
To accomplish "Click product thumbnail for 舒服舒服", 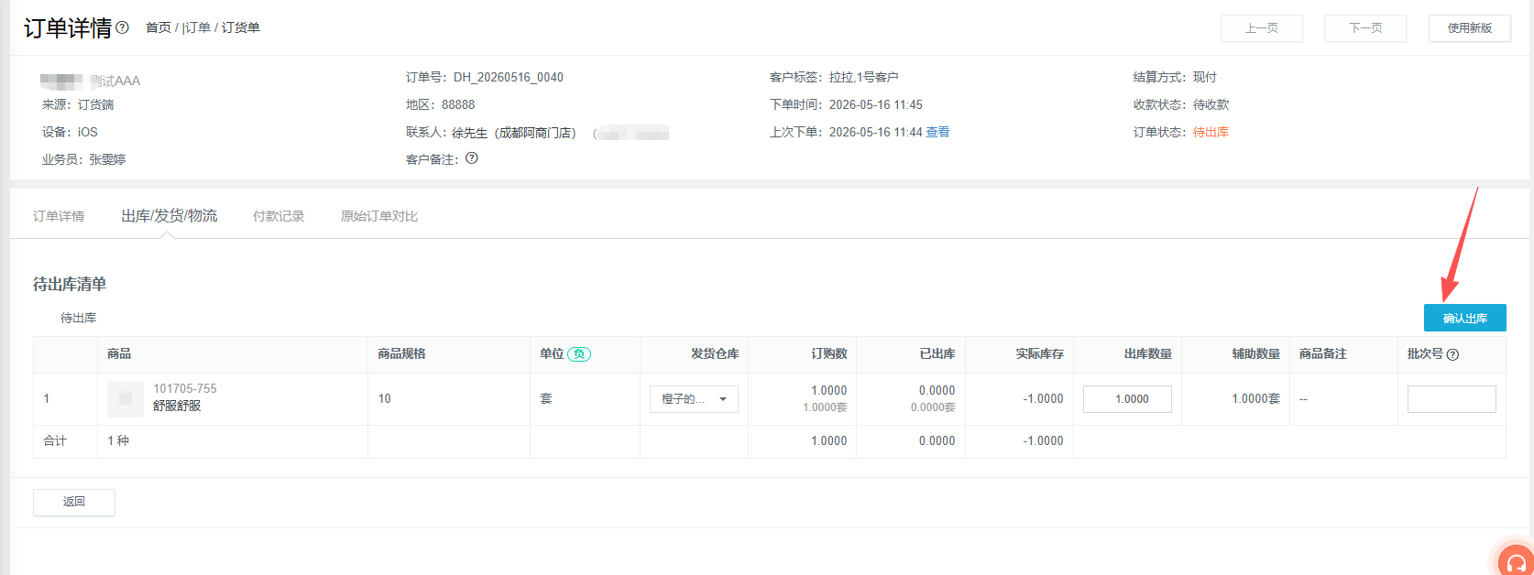I will tap(126, 398).
